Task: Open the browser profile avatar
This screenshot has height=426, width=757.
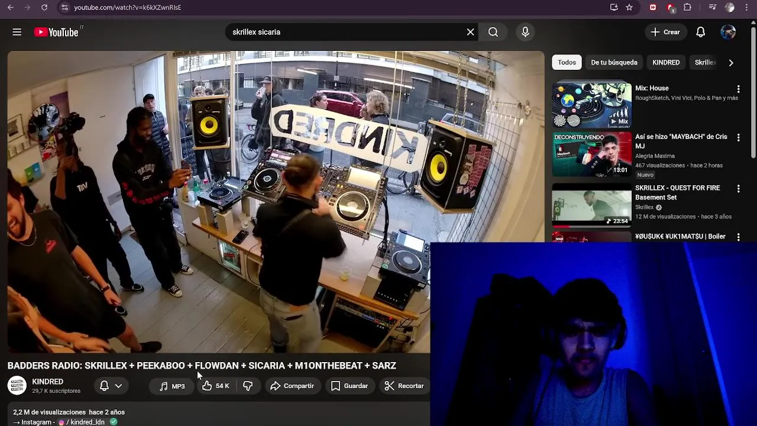Action: [730, 7]
